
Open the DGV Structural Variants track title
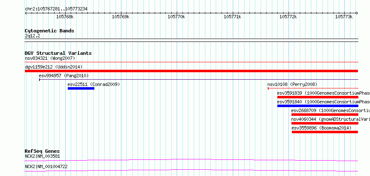click(58, 53)
